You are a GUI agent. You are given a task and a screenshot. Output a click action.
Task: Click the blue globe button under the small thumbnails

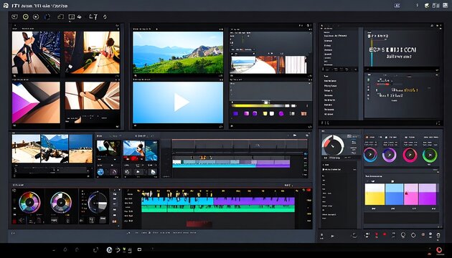click(x=100, y=172)
